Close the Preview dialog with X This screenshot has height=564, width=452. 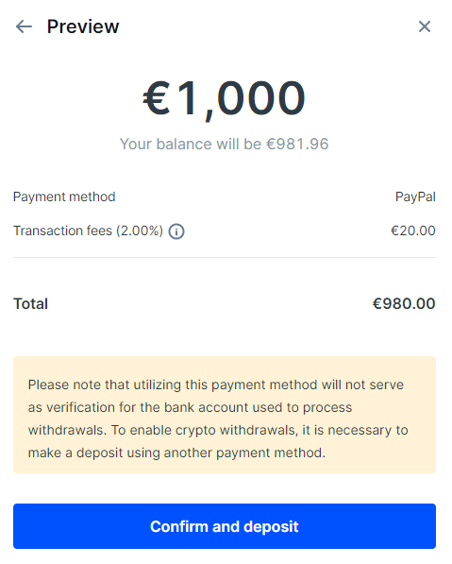425,26
